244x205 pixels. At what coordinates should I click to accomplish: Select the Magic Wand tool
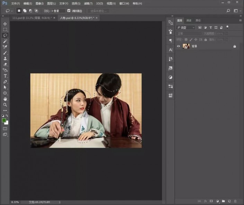pos(5,41)
